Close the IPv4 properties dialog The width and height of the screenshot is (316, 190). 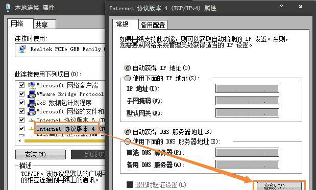click(301, 7)
